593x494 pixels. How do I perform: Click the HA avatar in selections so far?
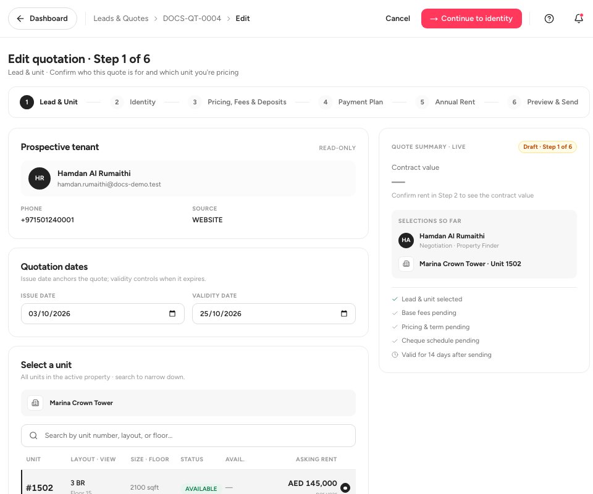tap(406, 240)
